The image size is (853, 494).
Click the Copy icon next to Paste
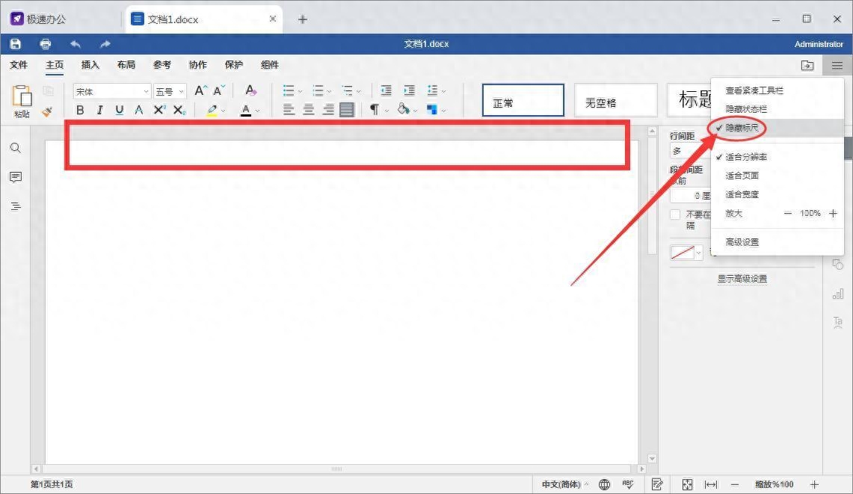tap(49, 91)
